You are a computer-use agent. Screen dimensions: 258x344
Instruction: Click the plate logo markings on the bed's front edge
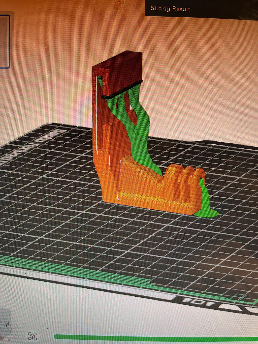tap(199, 301)
